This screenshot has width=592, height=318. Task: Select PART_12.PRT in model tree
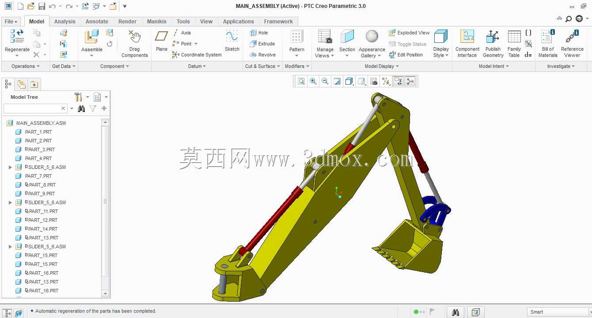(x=43, y=220)
